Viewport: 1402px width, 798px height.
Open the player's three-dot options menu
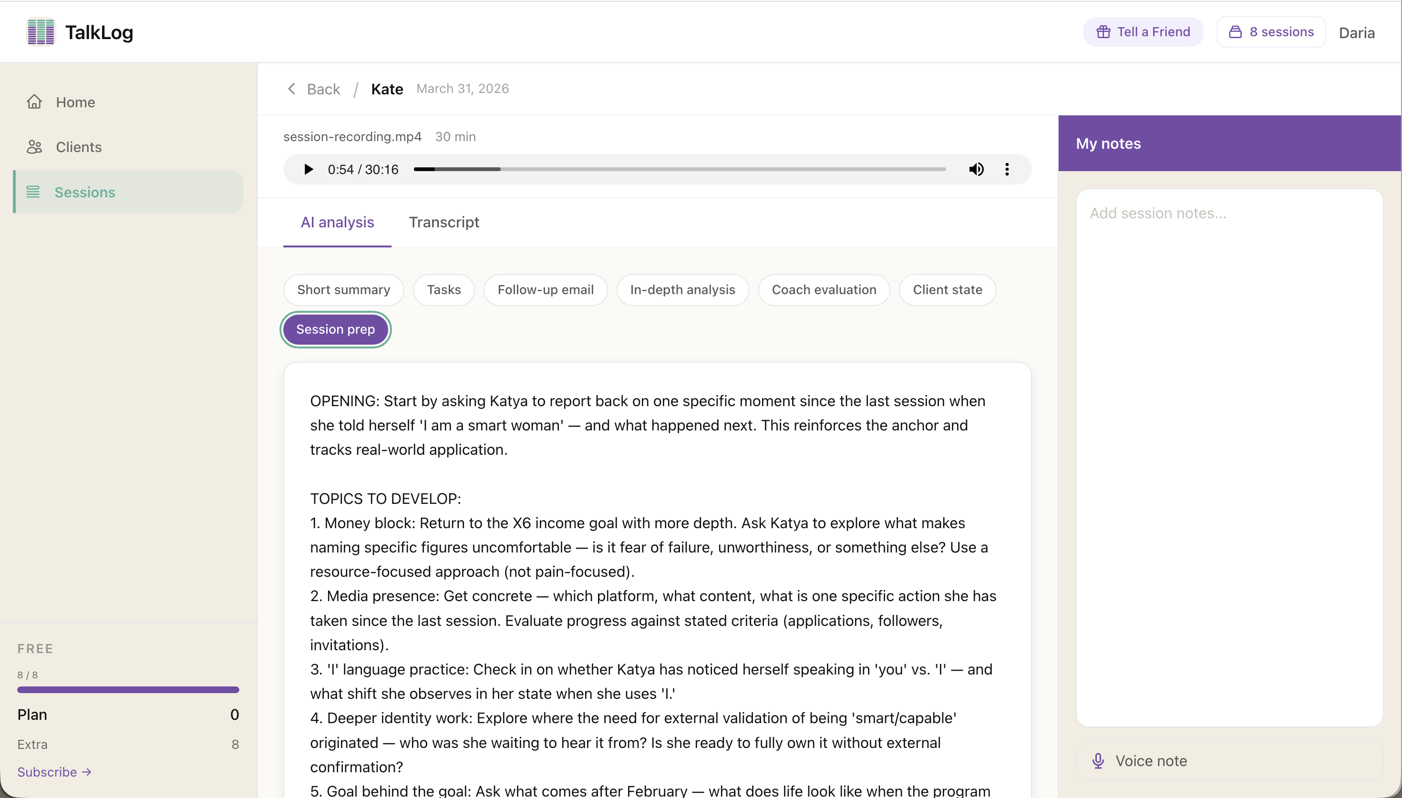pyautogui.click(x=1007, y=169)
